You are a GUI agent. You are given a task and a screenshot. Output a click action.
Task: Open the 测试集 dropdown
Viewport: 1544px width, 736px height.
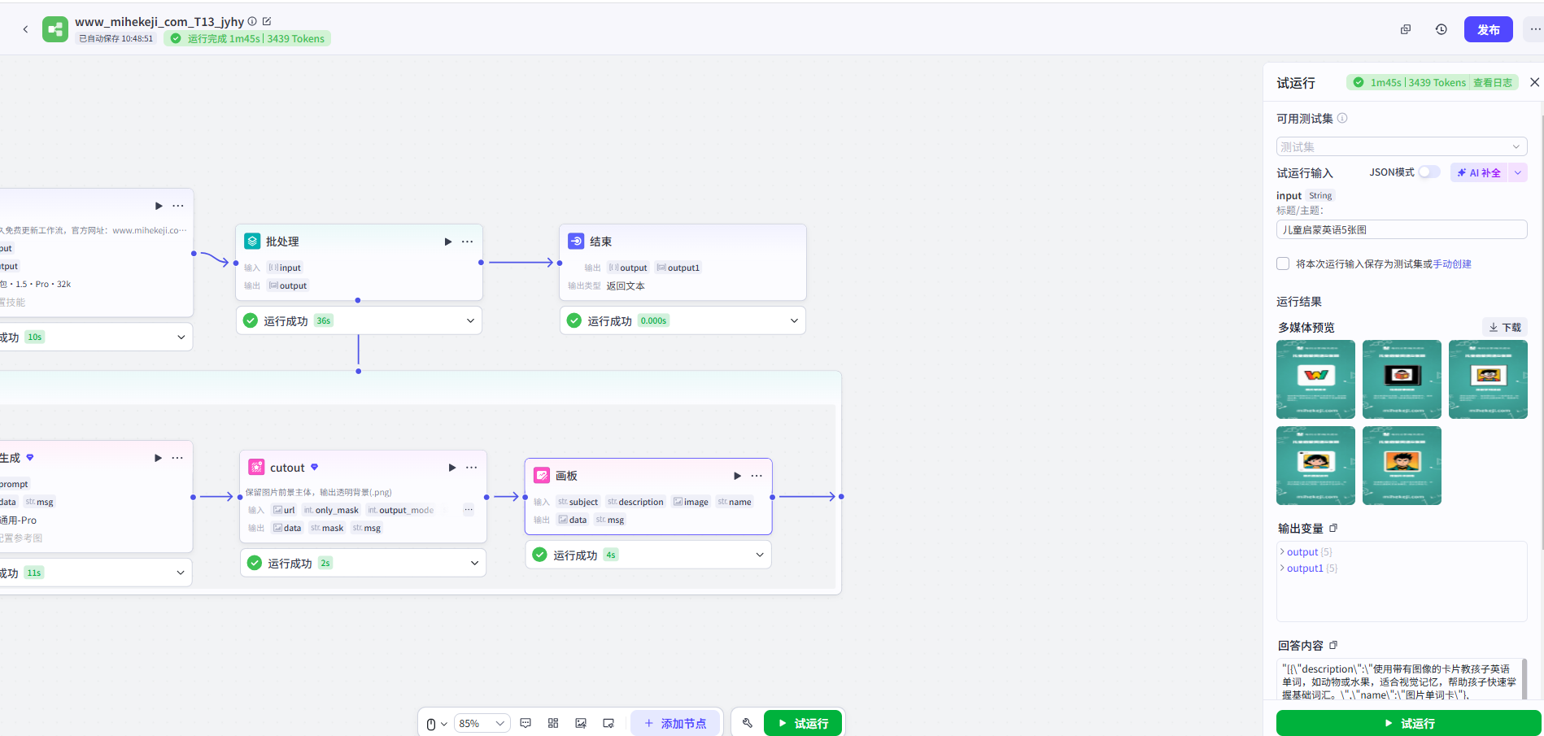[1401, 146]
